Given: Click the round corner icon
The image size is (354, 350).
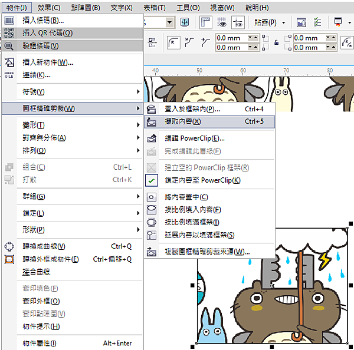Looking at the screenshot, I should tap(173, 42).
